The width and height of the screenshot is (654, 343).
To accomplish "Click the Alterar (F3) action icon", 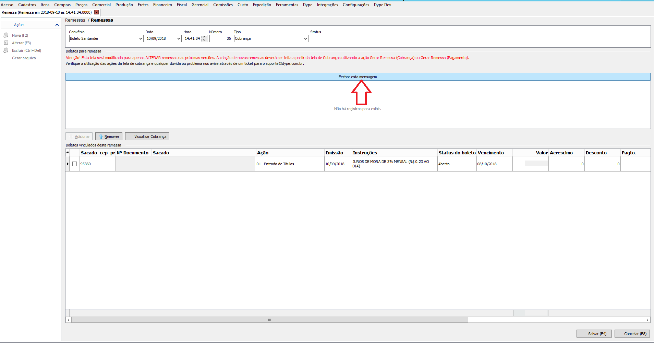I will click(x=6, y=43).
